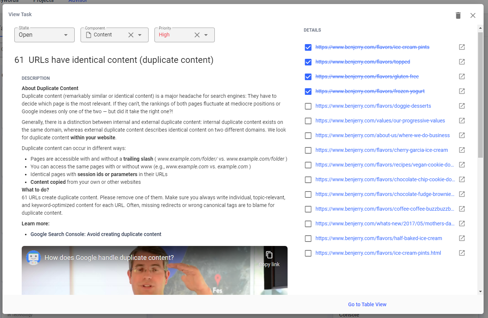
Task: Delete the task with the trash icon
Action: 458,15
